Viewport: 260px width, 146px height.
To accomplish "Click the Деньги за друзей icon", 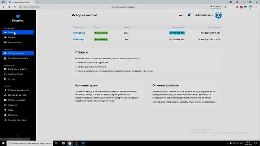I will click(x=5, y=95).
